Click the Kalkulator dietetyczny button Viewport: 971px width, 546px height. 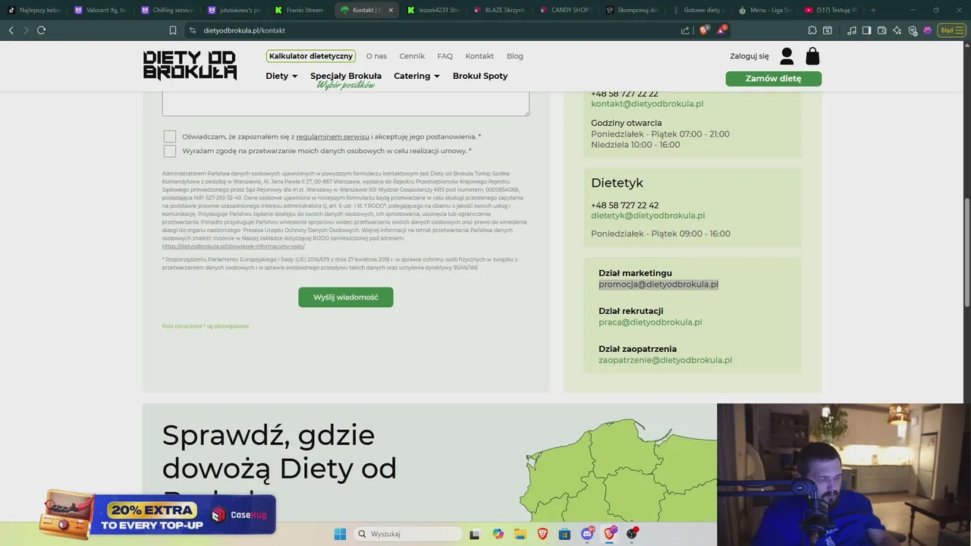click(x=311, y=56)
